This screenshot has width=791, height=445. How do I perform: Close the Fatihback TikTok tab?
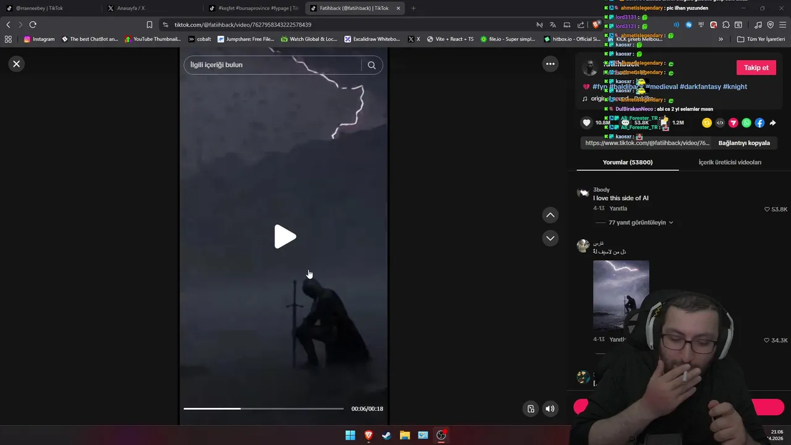398,8
